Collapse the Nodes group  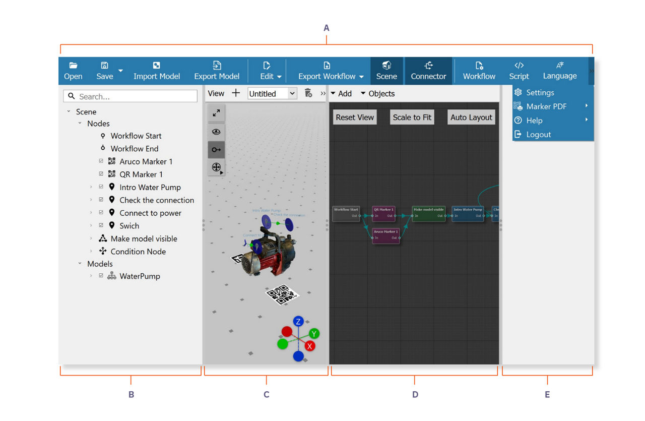[80, 123]
